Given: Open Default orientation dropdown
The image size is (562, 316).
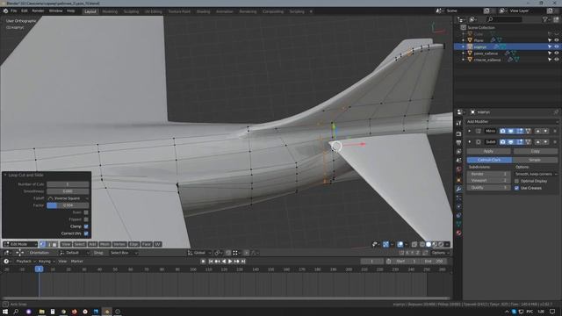Looking at the screenshot, I should point(74,253).
